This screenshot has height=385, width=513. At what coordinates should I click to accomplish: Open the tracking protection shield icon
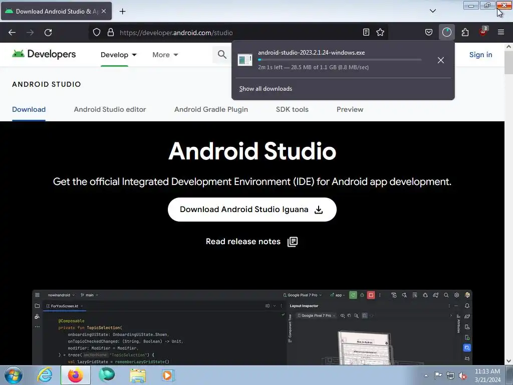click(x=97, y=33)
